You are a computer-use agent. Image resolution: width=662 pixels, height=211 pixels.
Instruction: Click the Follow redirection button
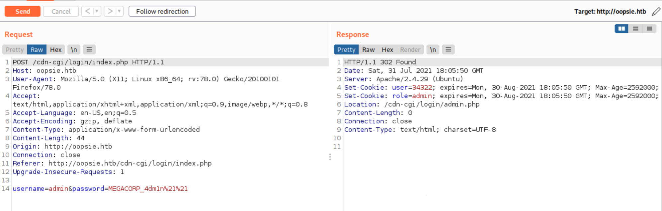pyautogui.click(x=162, y=11)
